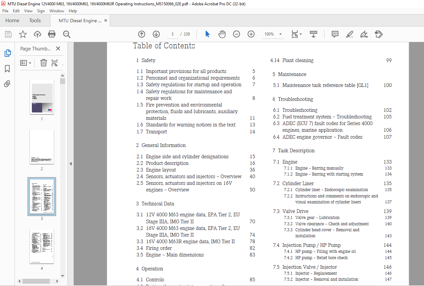The width and height of the screenshot is (424, 286).
Task: Open fit page options icon
Action: (x=296, y=34)
